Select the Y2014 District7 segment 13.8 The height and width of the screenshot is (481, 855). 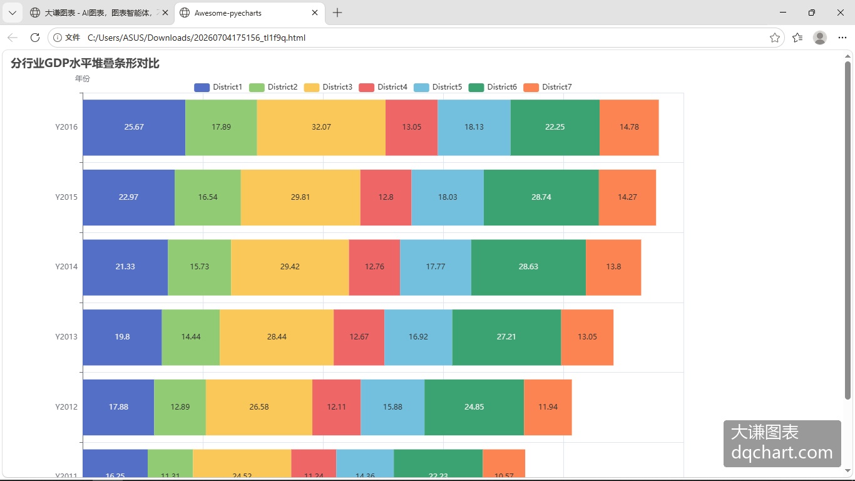tap(613, 267)
